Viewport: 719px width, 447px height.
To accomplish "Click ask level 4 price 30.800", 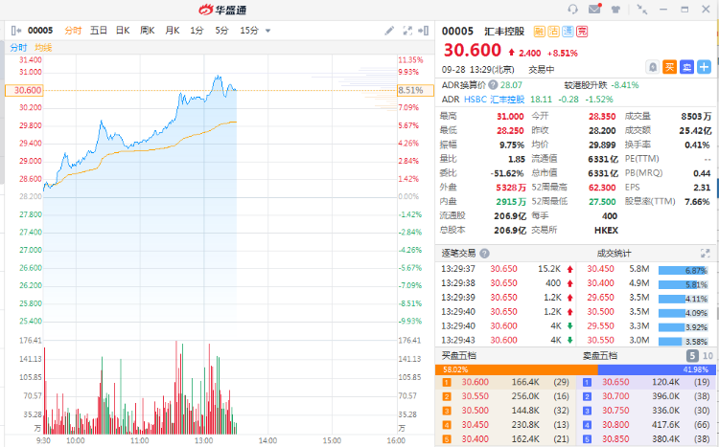I will (x=615, y=425).
